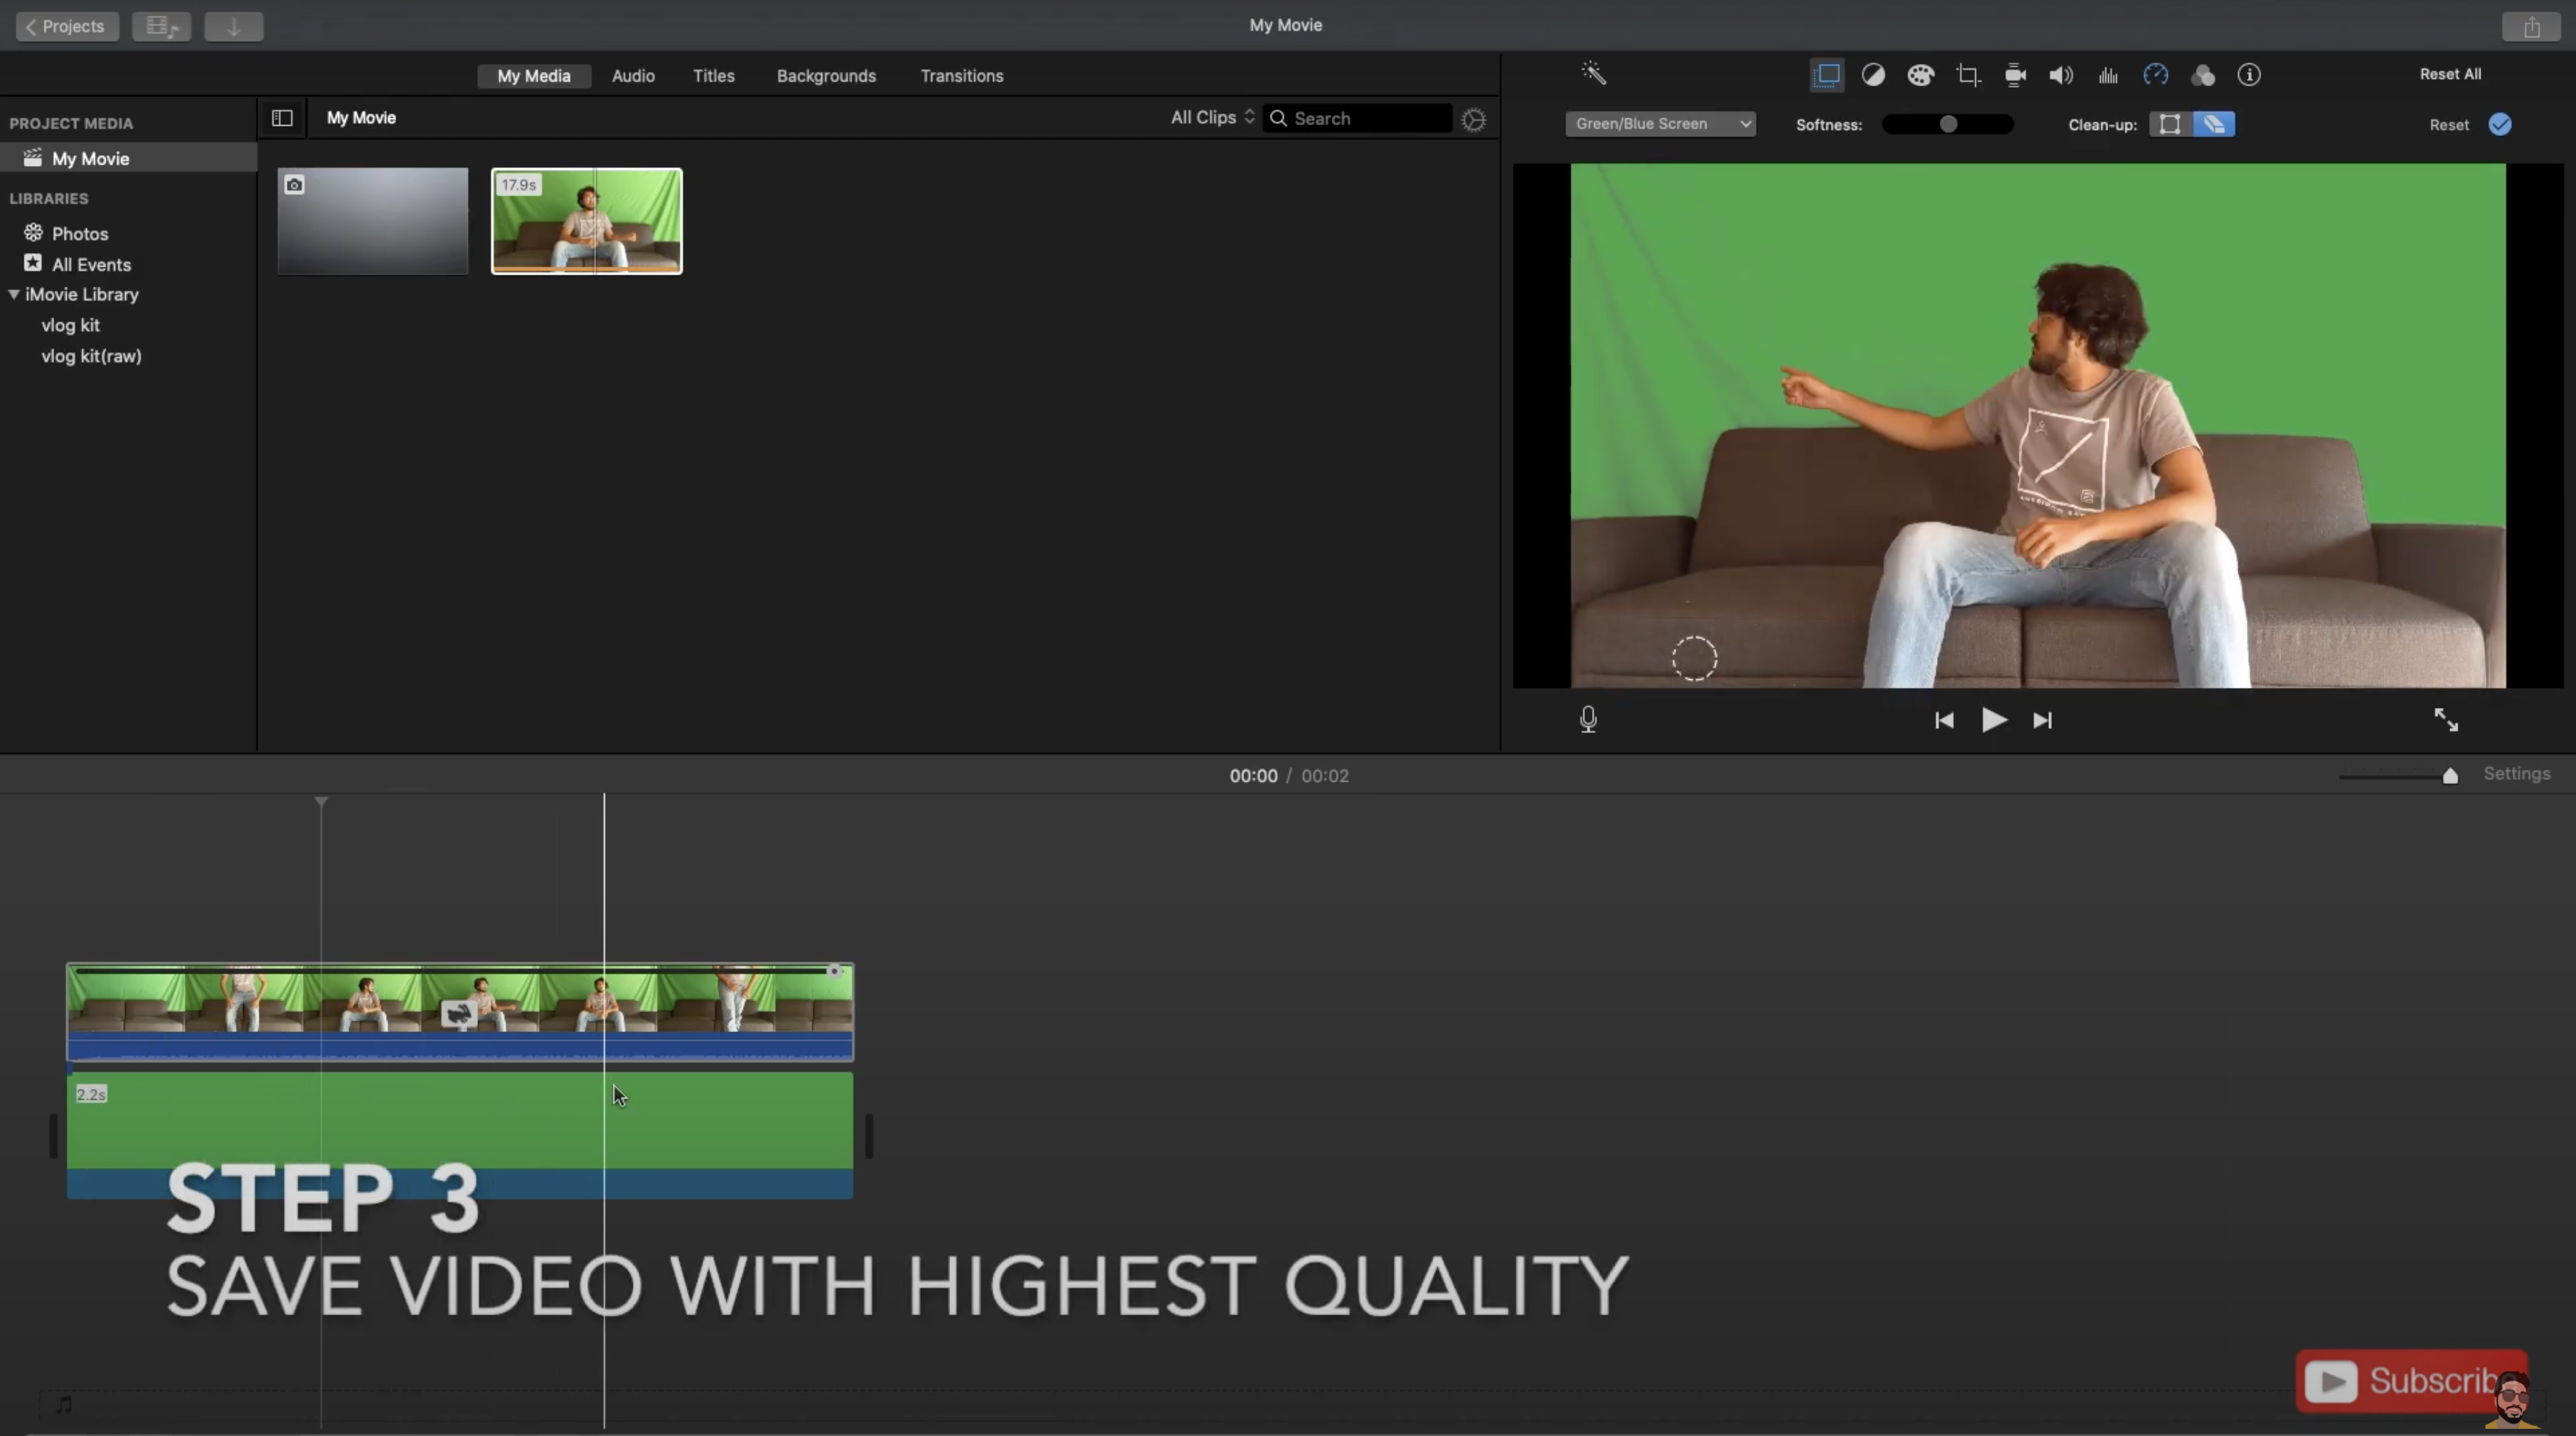Select the clean-up crop rectangle tool
The image size is (2576, 1436).
coord(2169,124)
